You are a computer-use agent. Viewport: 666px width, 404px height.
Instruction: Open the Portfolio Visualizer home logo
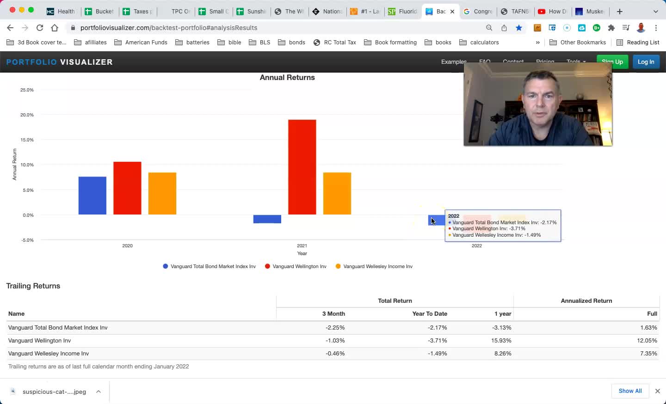(60, 62)
